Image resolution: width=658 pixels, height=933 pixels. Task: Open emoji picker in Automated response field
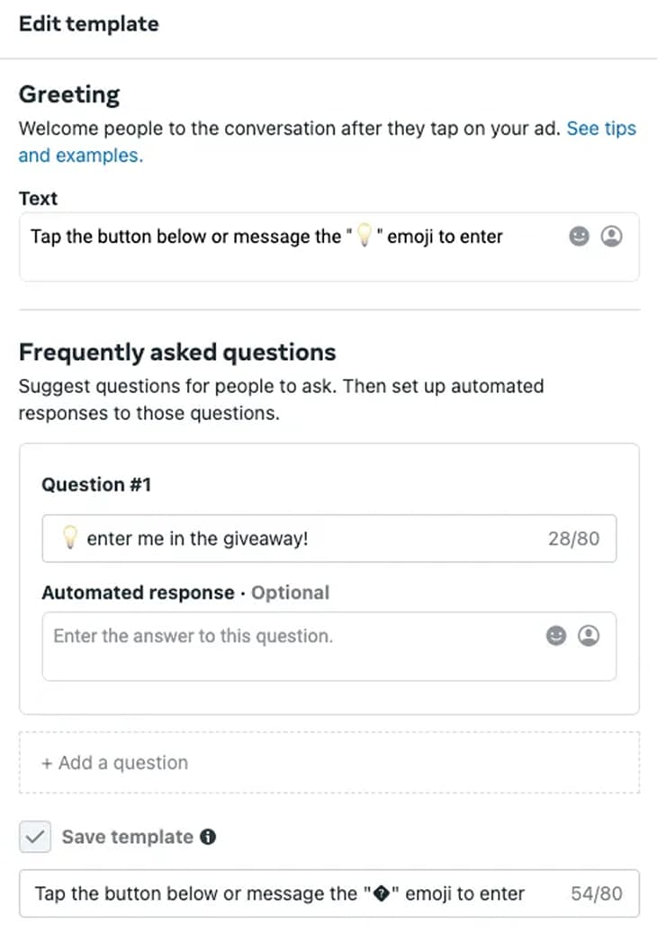click(557, 636)
